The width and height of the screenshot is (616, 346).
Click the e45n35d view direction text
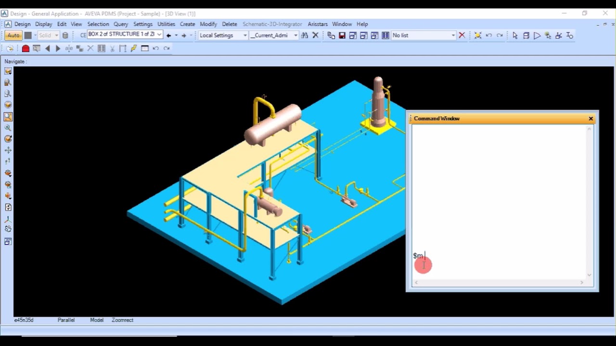pos(24,320)
